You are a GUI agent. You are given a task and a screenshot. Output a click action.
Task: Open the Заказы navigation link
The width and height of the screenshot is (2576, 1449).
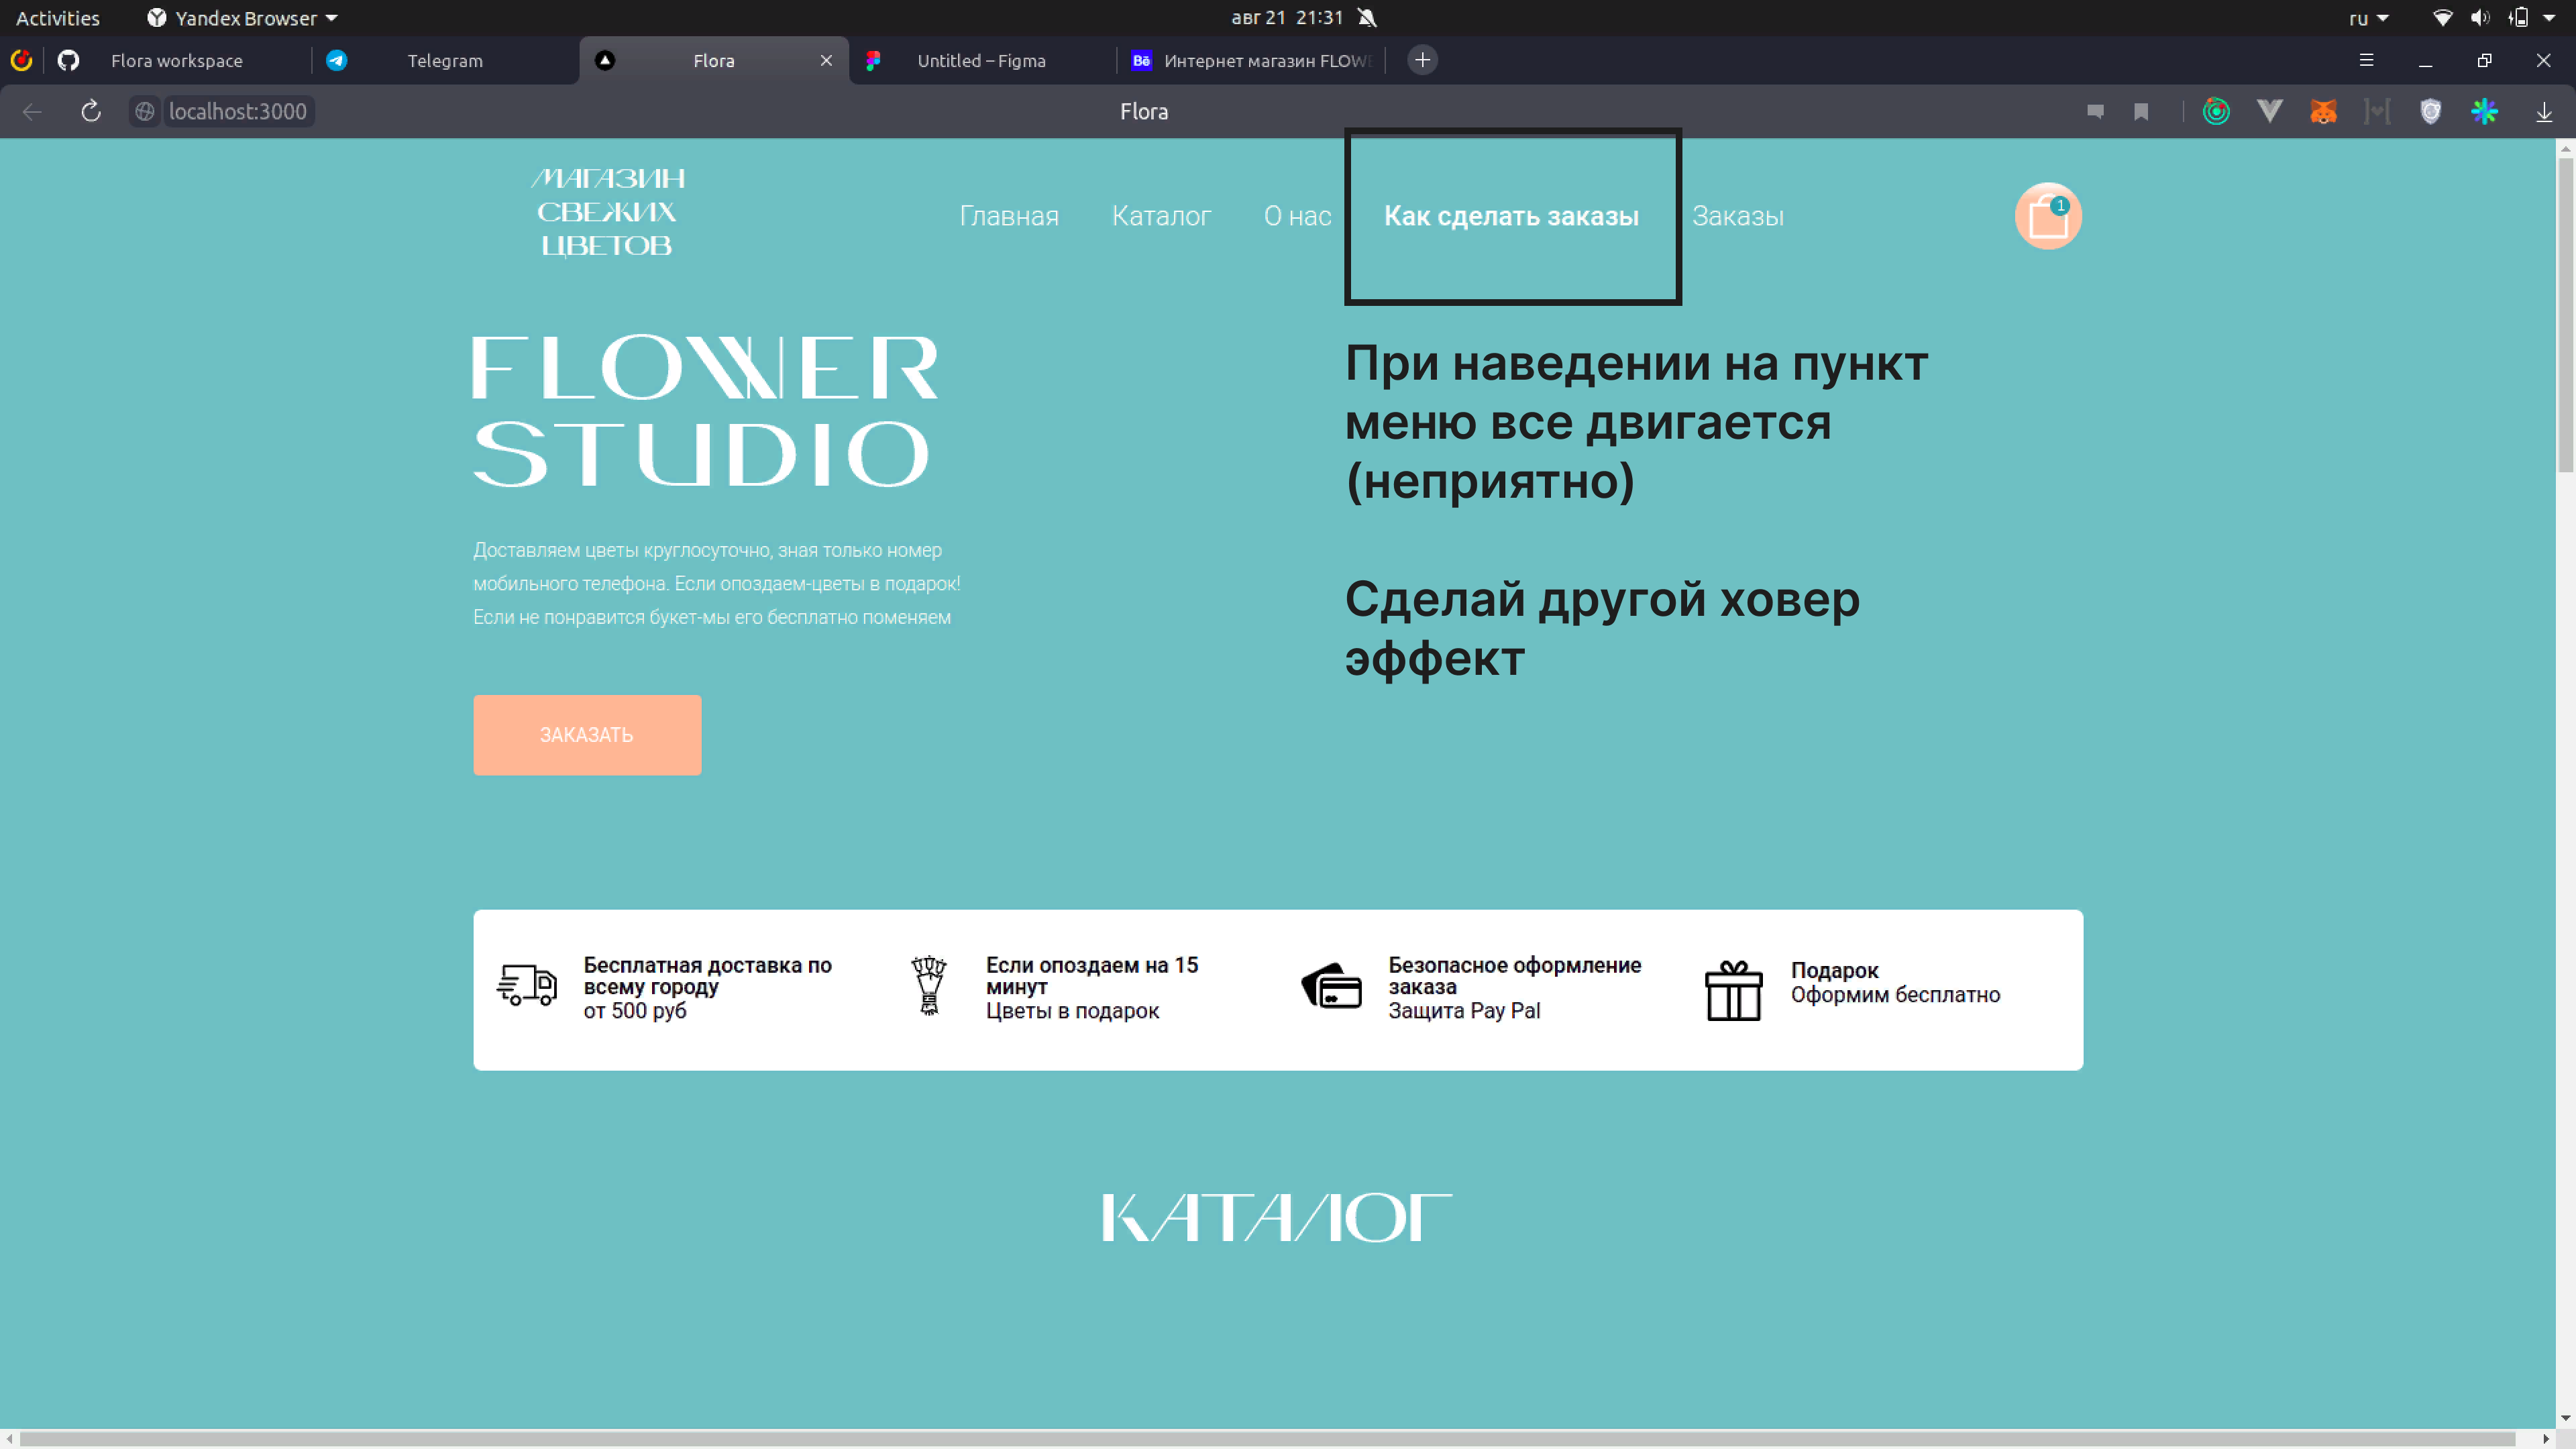[x=1737, y=216]
